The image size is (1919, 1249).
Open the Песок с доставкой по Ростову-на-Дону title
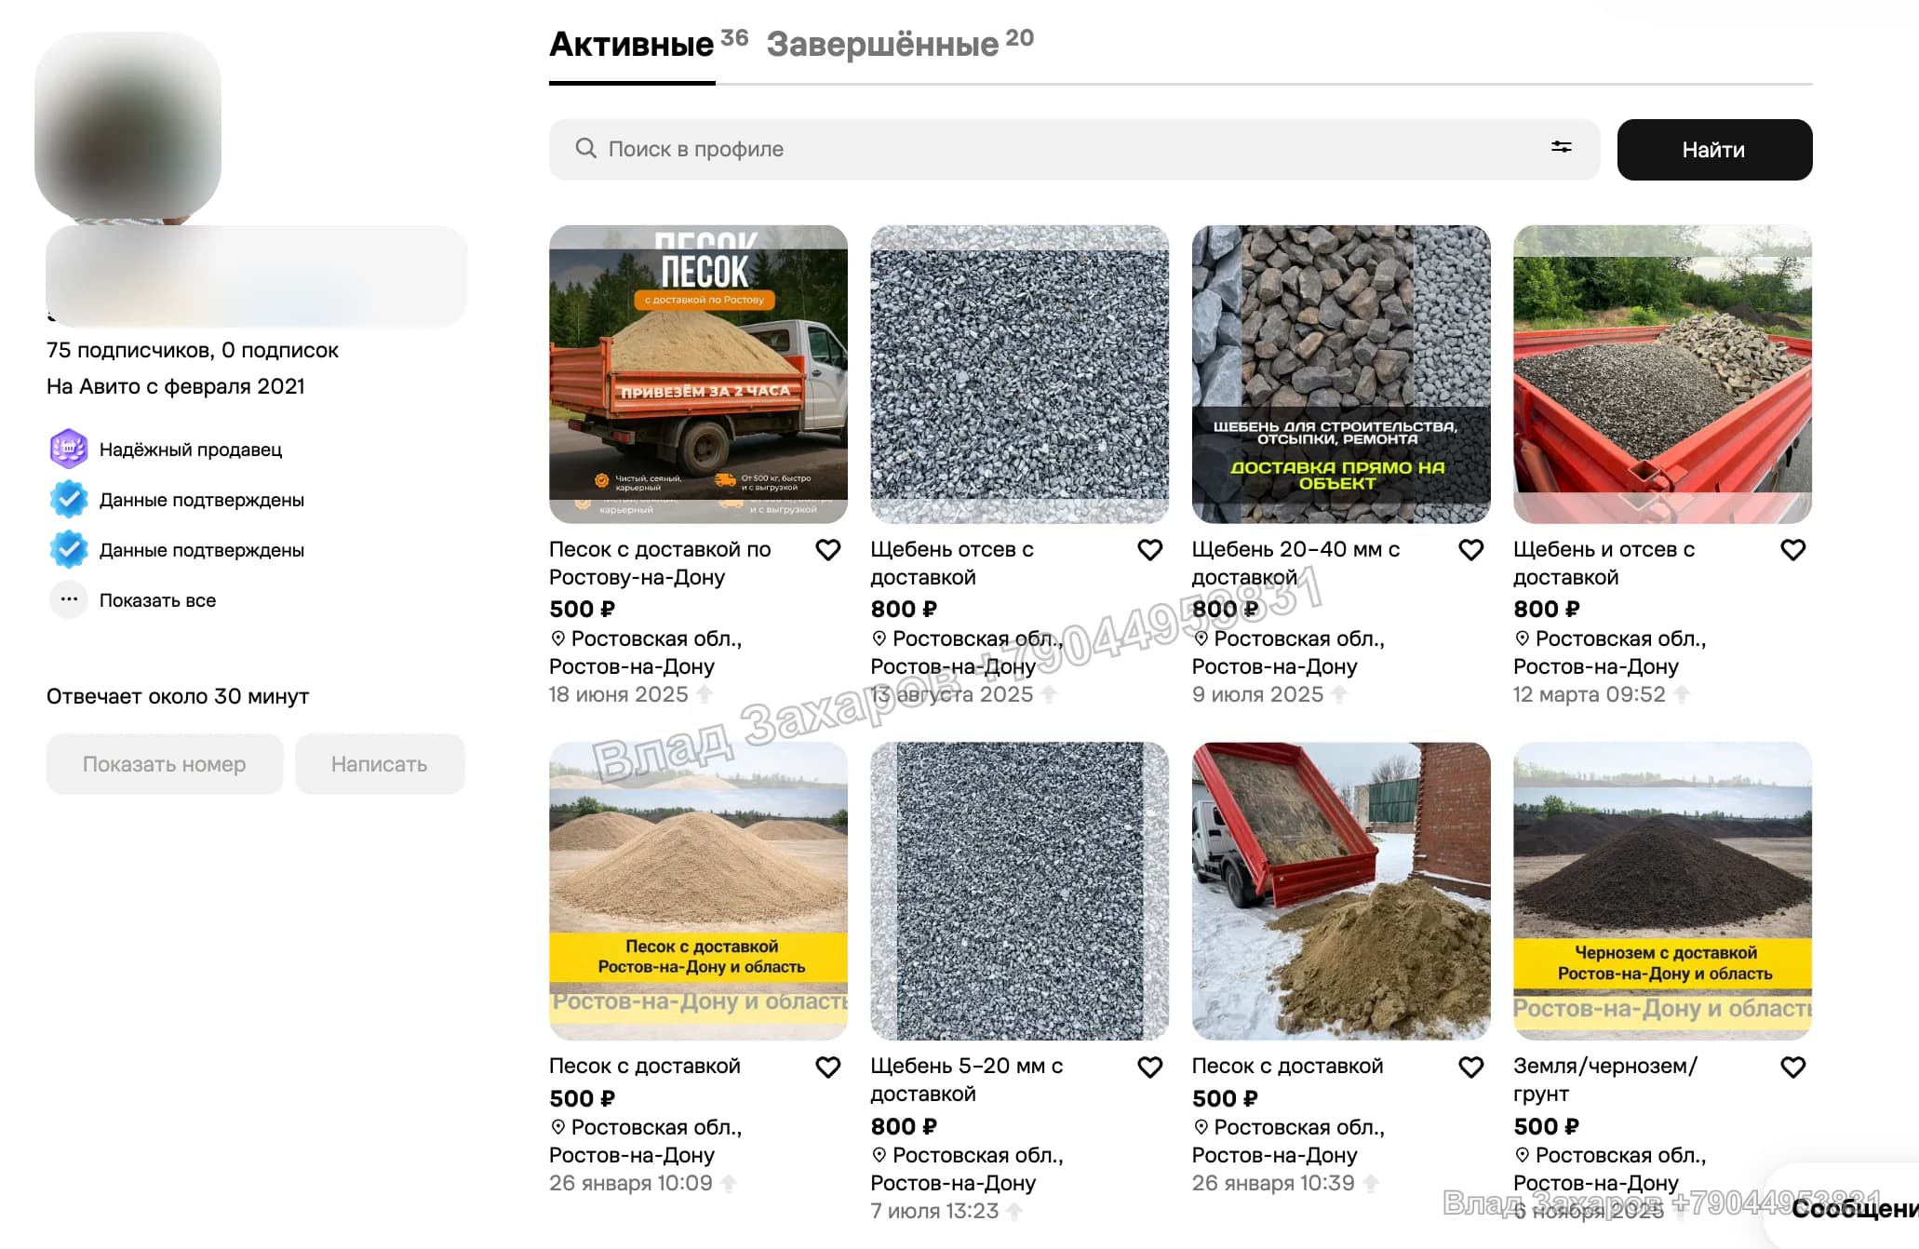(x=660, y=563)
